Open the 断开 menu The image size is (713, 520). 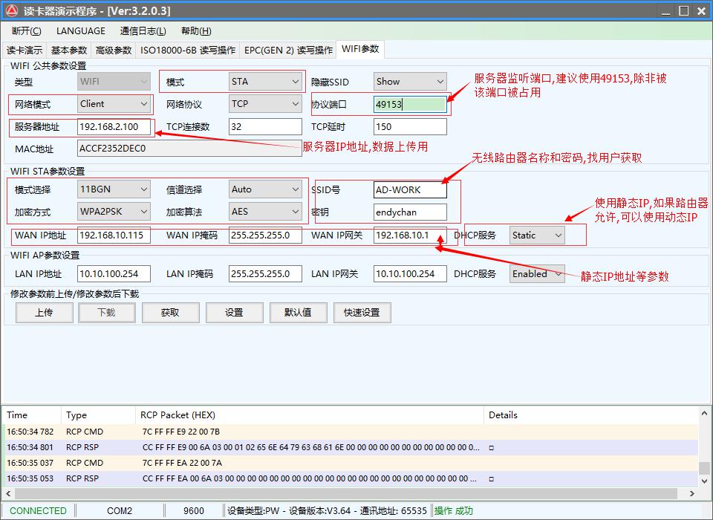26,31
